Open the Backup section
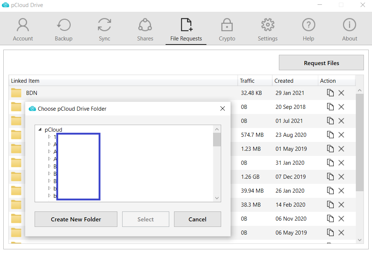Screen dimensions: 372x253 64,30
